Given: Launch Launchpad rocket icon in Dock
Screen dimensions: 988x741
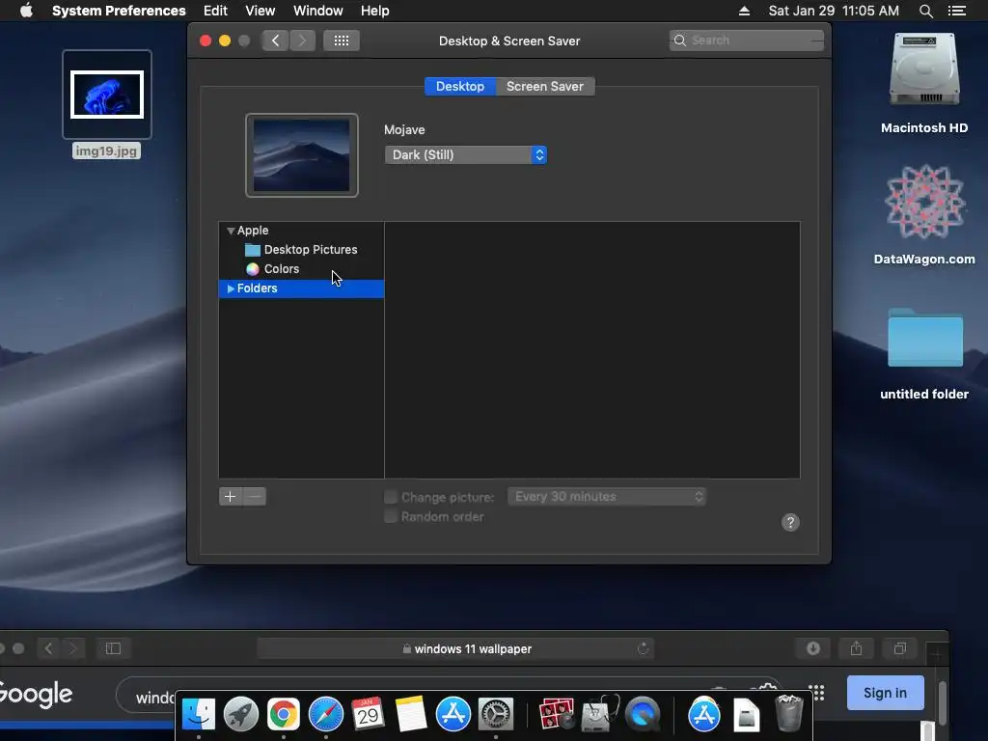Looking at the screenshot, I should pos(240,714).
